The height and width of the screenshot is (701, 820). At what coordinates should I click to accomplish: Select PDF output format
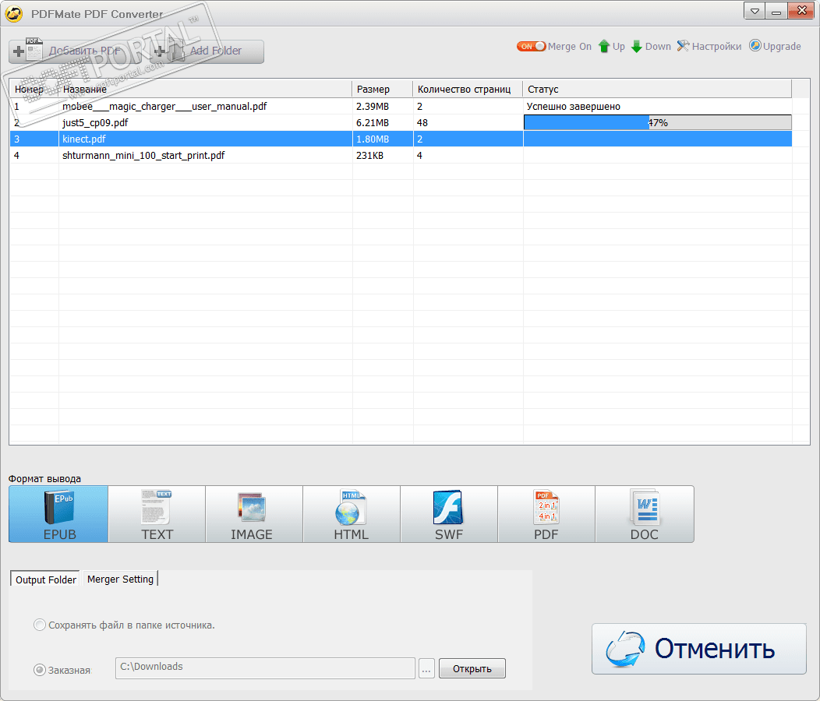546,514
